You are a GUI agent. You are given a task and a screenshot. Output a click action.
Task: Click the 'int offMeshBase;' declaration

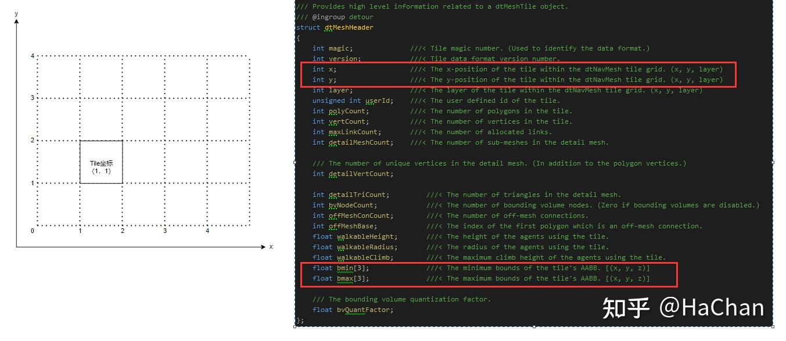[x=344, y=226]
